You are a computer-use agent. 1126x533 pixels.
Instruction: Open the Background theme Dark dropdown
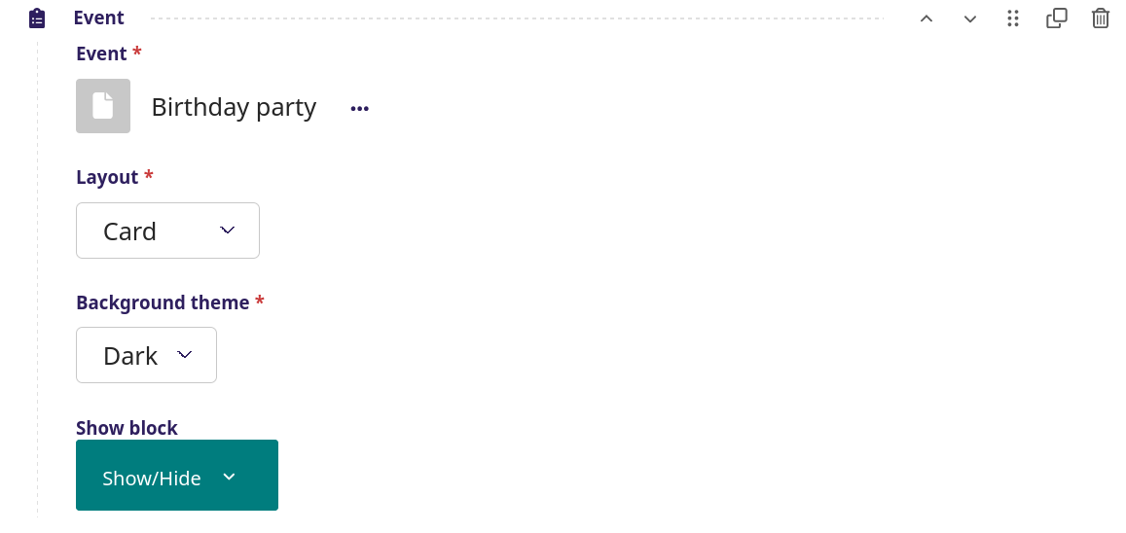point(147,355)
